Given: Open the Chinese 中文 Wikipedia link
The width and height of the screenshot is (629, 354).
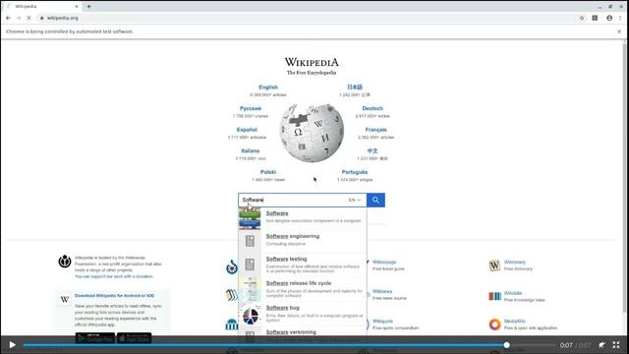Looking at the screenshot, I should [372, 150].
